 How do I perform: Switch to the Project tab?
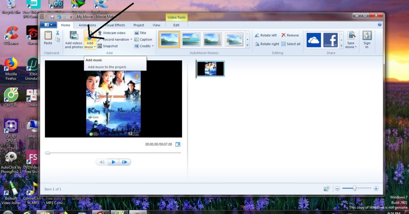click(x=139, y=25)
